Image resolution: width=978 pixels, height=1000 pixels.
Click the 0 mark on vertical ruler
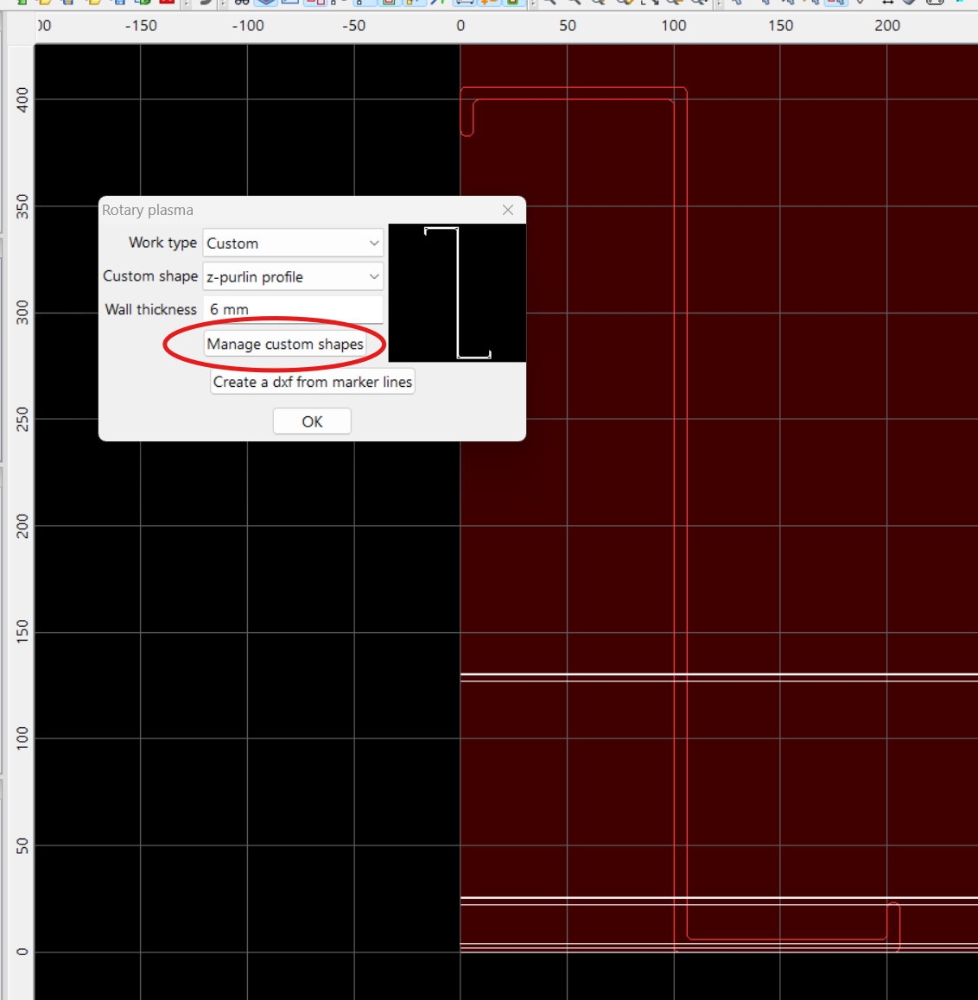(22, 952)
